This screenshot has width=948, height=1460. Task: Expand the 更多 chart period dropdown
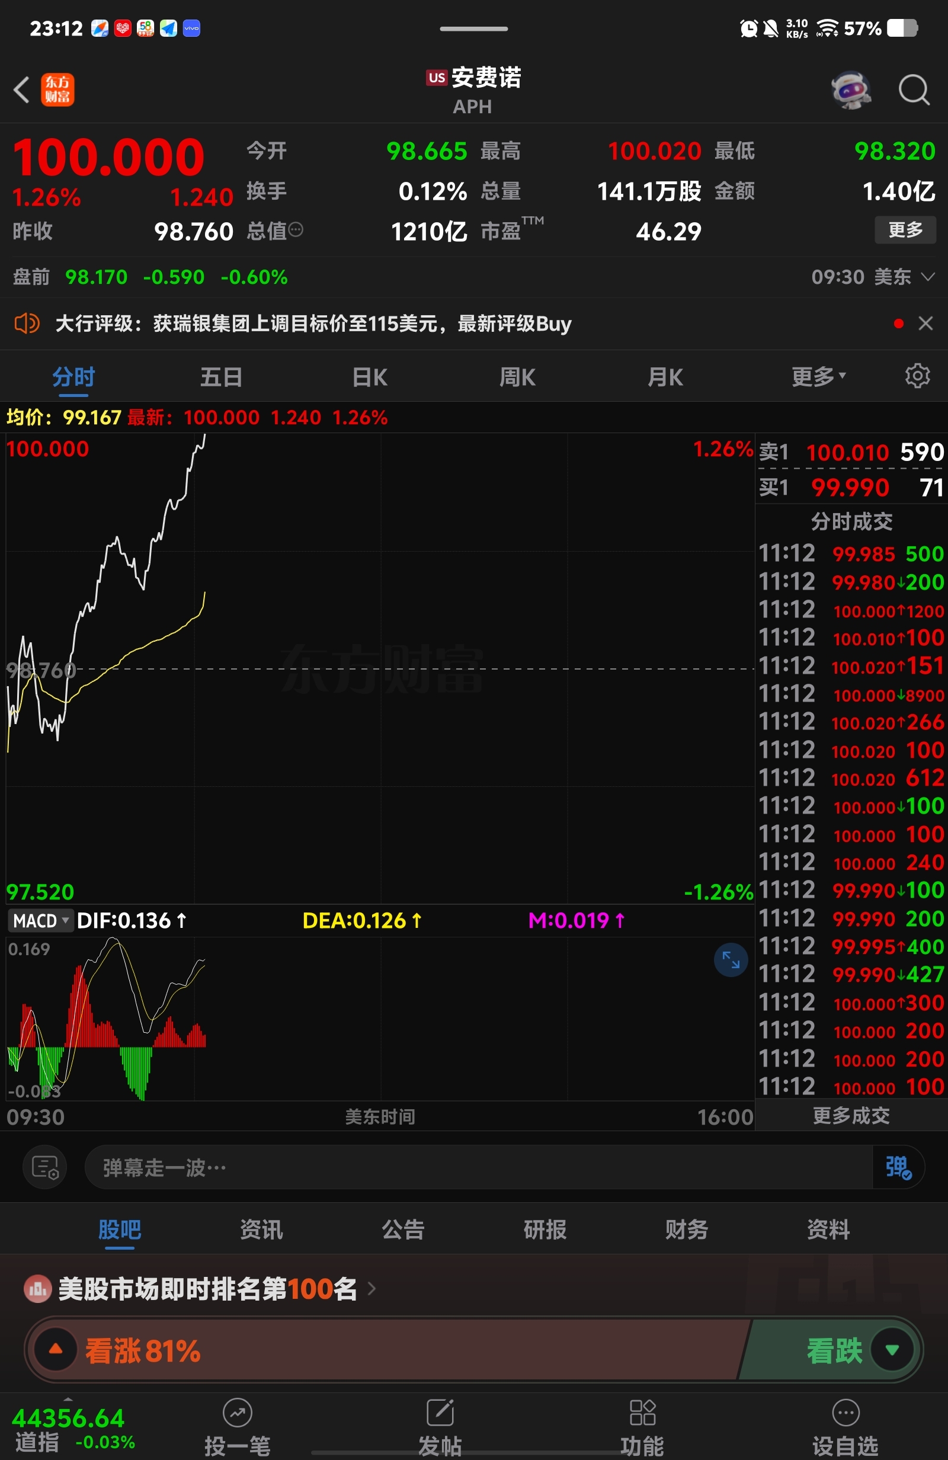click(x=818, y=376)
